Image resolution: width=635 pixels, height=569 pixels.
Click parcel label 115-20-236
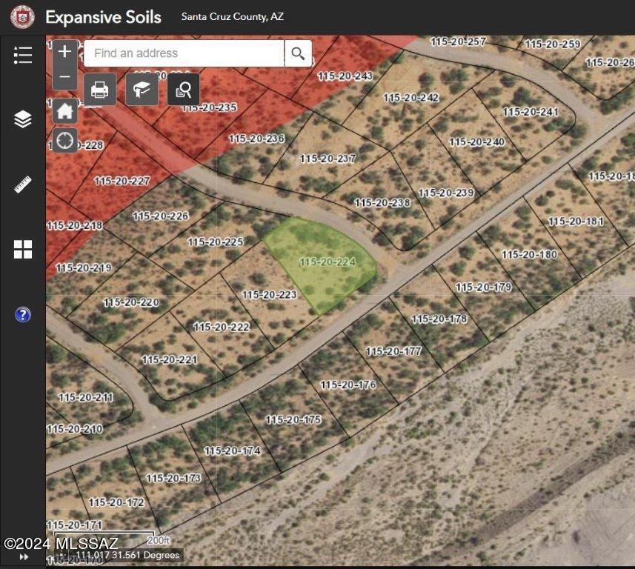(257, 139)
